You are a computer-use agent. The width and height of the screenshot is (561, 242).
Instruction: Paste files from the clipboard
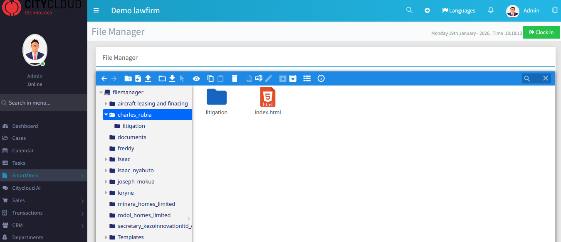[220, 78]
